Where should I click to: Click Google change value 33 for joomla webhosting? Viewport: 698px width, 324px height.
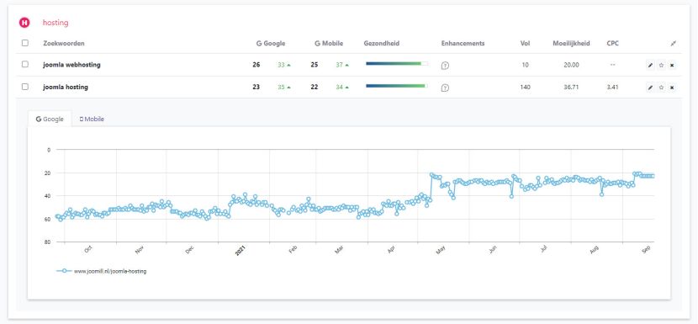[281, 65]
